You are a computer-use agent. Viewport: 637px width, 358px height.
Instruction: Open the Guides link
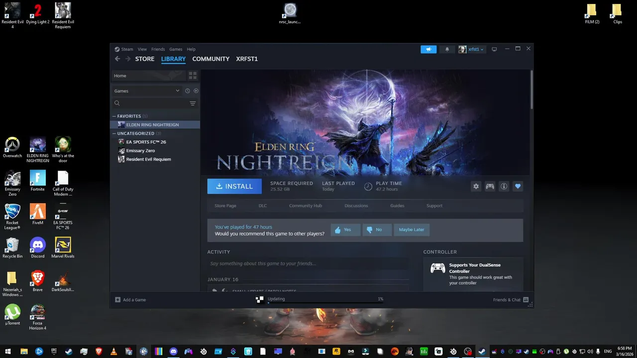coord(397,206)
